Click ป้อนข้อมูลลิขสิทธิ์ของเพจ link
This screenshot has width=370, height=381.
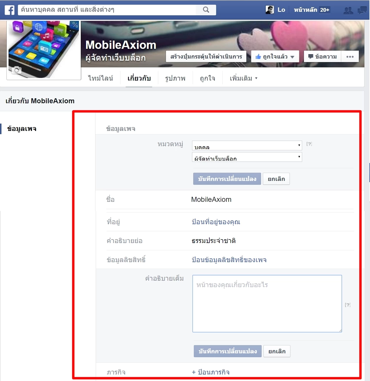(x=229, y=260)
